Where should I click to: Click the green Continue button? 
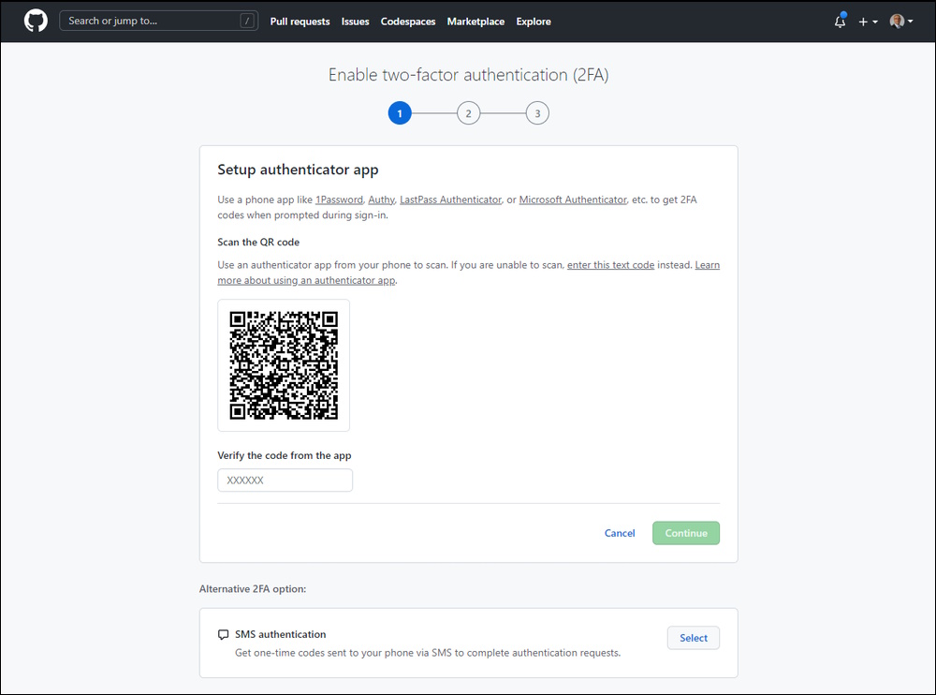(686, 533)
